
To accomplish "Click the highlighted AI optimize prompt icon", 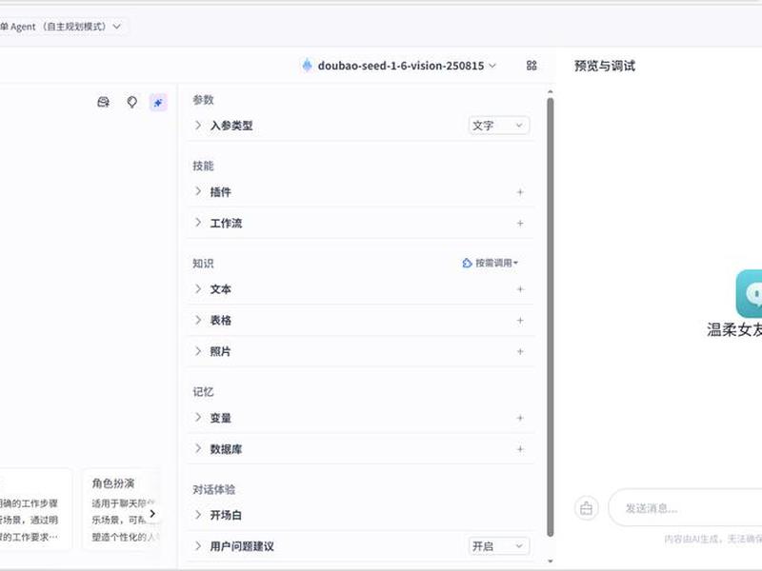I will tap(158, 103).
